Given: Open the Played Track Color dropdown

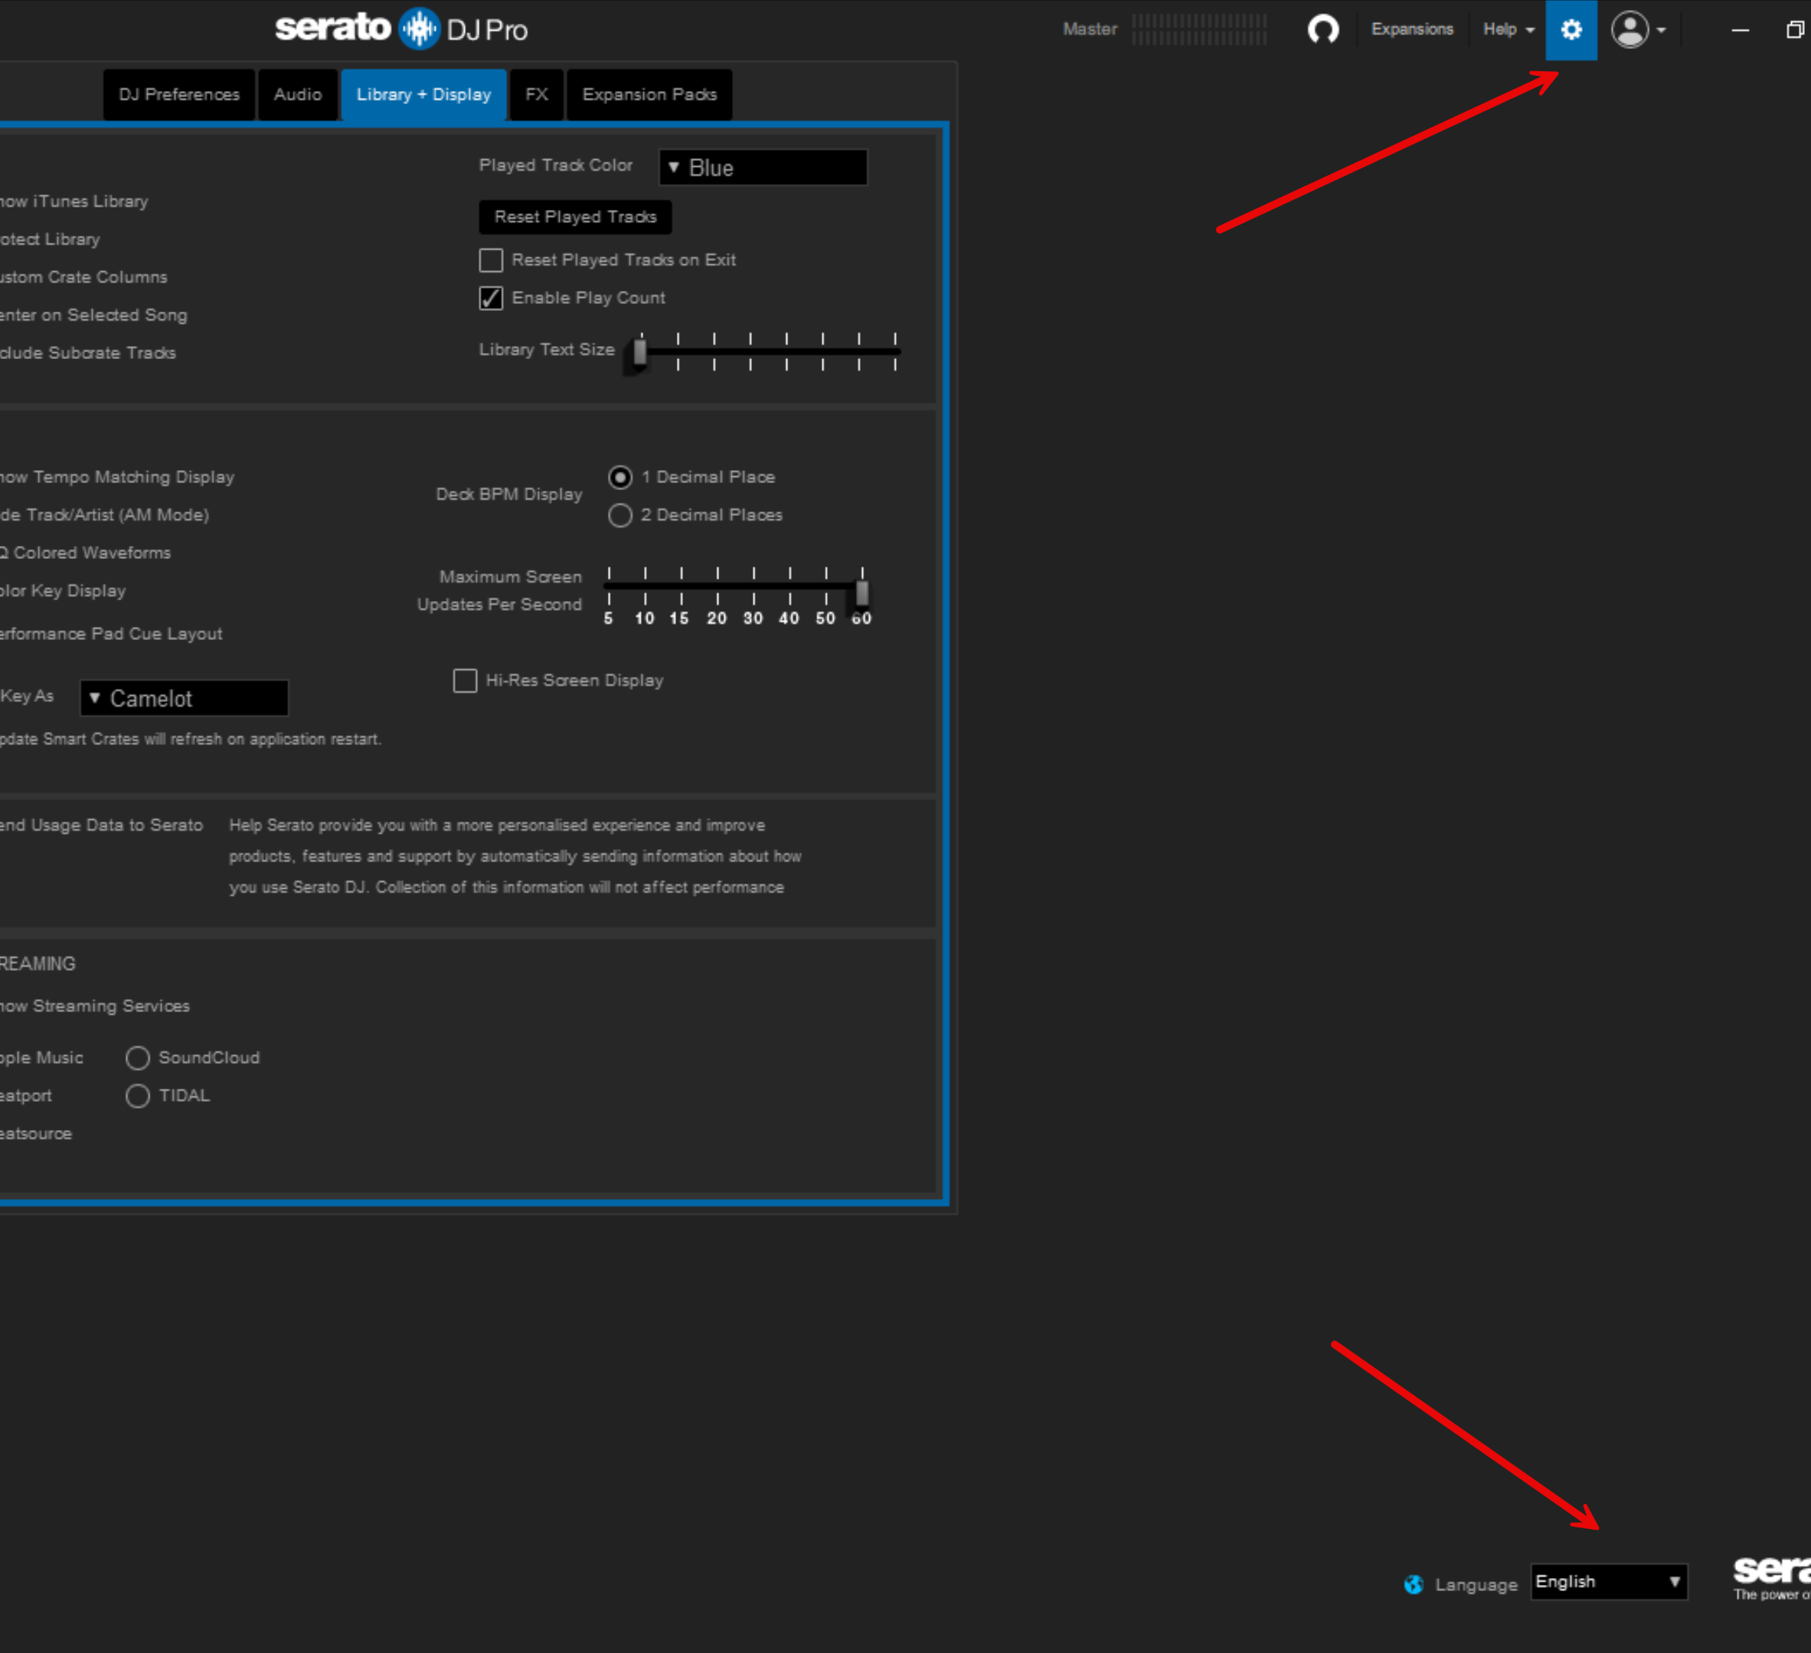Looking at the screenshot, I should (763, 168).
